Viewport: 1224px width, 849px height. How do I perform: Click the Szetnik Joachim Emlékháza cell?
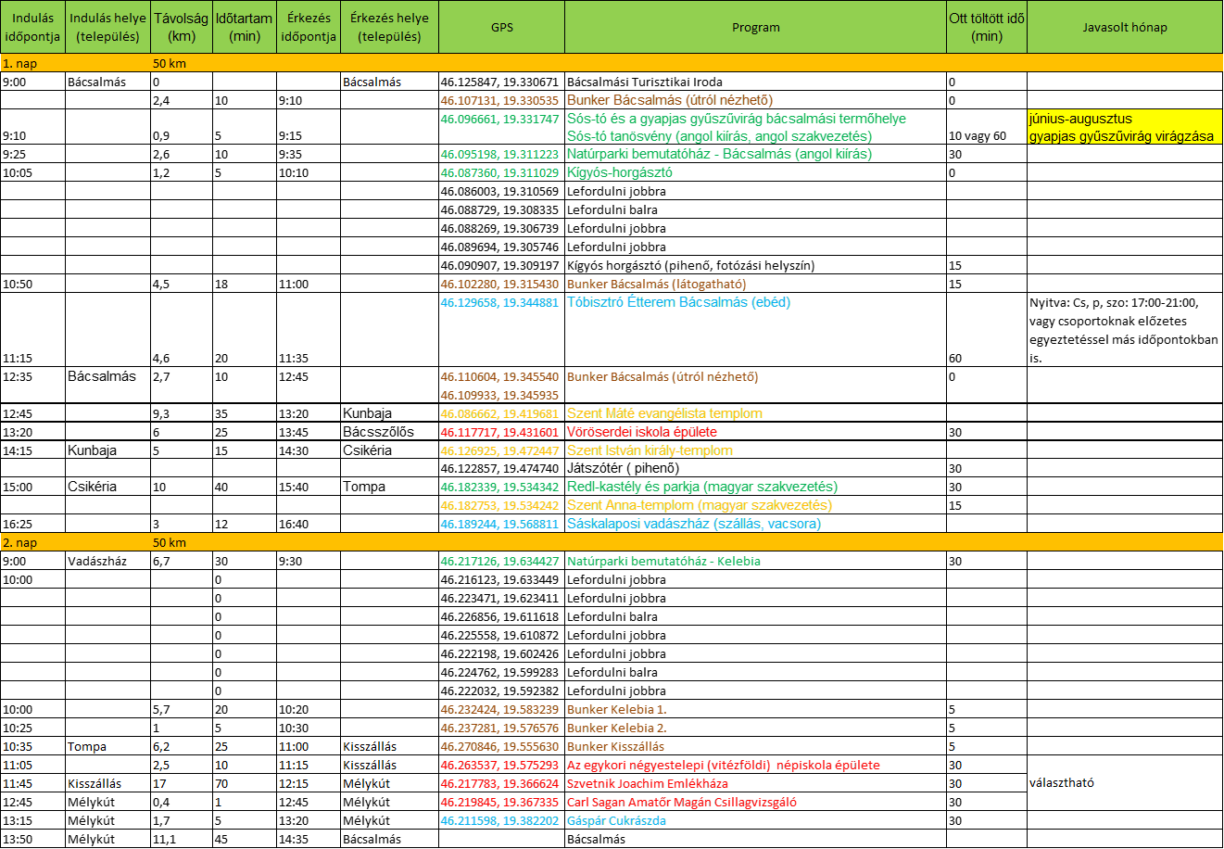648,783
